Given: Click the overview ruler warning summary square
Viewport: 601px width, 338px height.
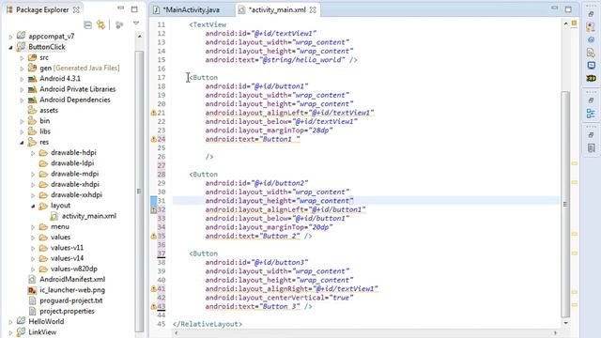Looking at the screenshot, I should [574, 23].
